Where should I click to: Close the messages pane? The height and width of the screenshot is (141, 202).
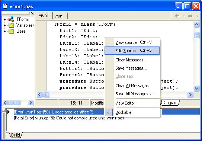point(4,110)
